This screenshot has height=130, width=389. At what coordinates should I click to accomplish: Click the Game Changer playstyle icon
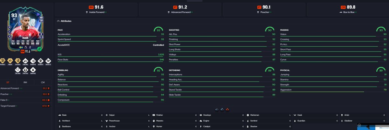[x=48, y=61]
